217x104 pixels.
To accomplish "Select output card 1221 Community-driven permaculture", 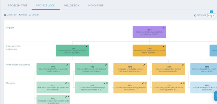I will coord(169,87).
